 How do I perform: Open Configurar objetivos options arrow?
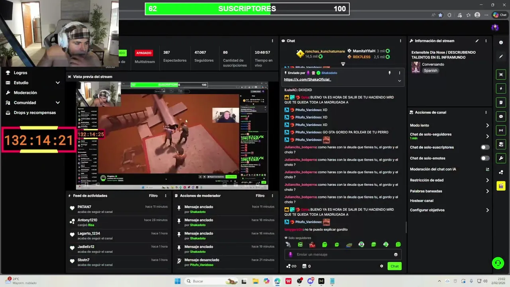(x=487, y=210)
